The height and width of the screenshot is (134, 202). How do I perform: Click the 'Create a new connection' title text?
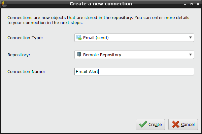point(101,4)
